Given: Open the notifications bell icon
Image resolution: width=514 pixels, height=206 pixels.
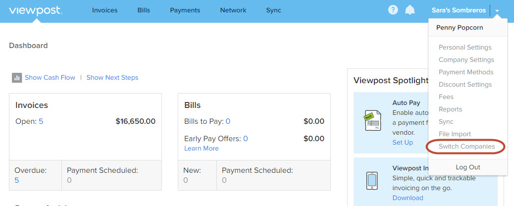Looking at the screenshot, I should click(410, 10).
